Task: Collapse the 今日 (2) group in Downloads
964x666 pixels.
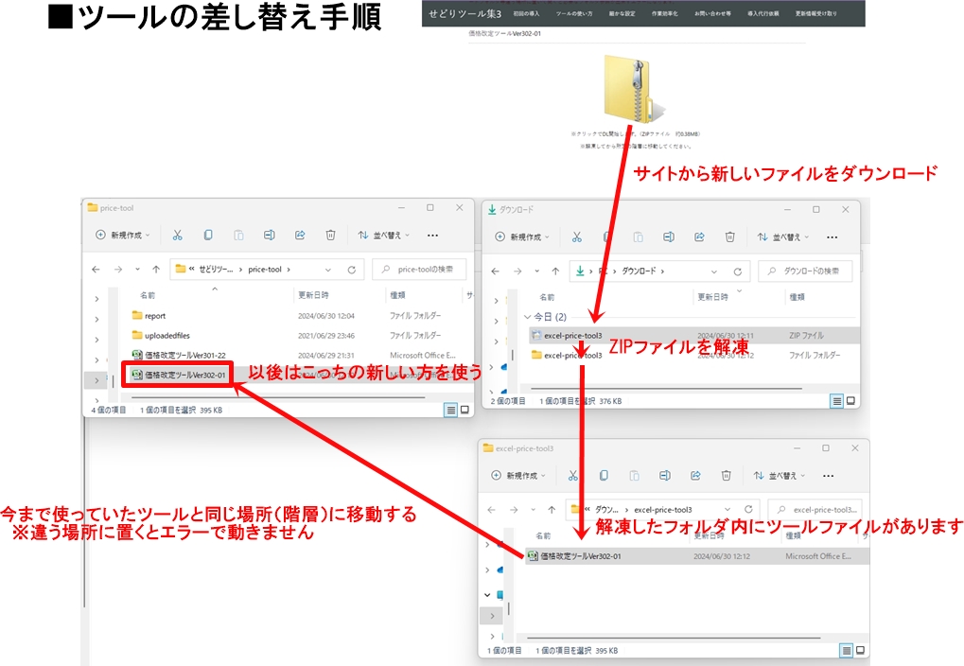Action: coord(527,317)
